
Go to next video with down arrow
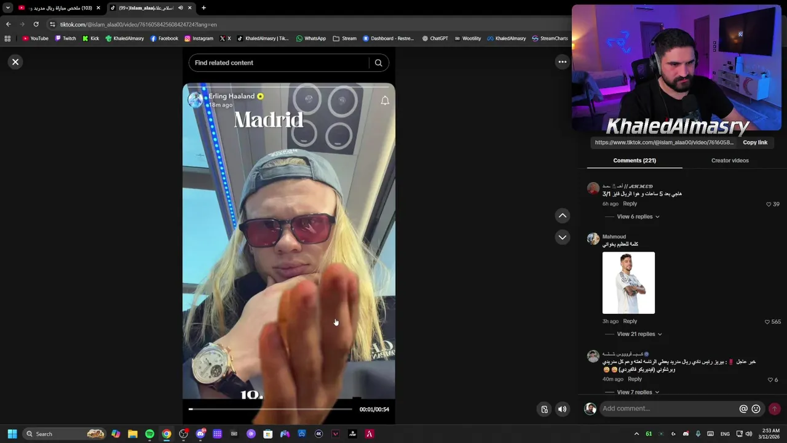point(562,237)
